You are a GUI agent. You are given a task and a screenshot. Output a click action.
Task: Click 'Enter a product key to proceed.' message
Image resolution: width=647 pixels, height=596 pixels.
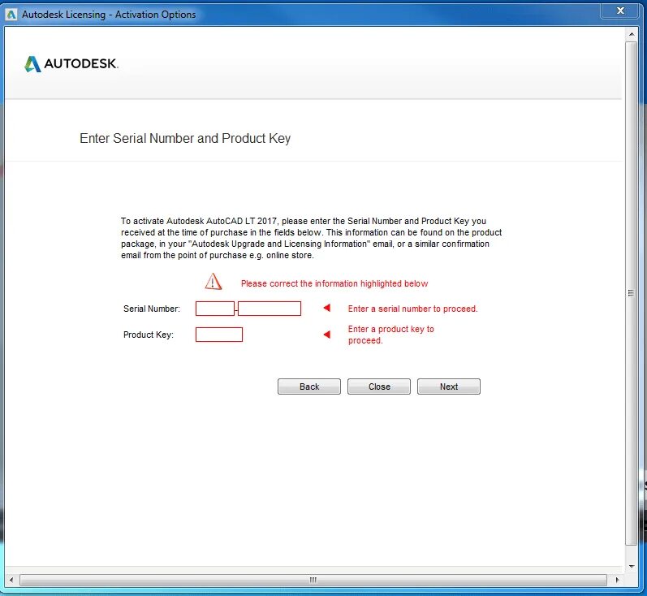click(x=390, y=335)
